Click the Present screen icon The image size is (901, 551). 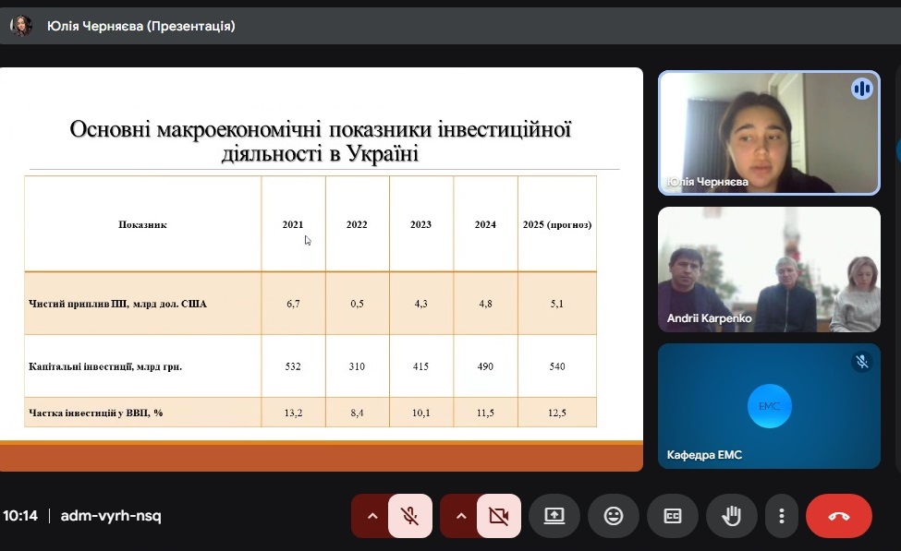[554, 516]
